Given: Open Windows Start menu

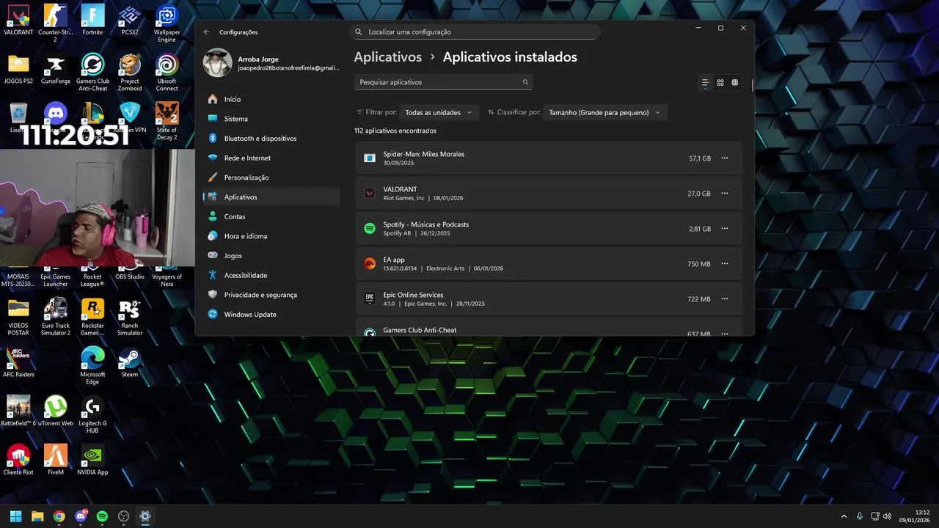Looking at the screenshot, I should pyautogui.click(x=15, y=516).
